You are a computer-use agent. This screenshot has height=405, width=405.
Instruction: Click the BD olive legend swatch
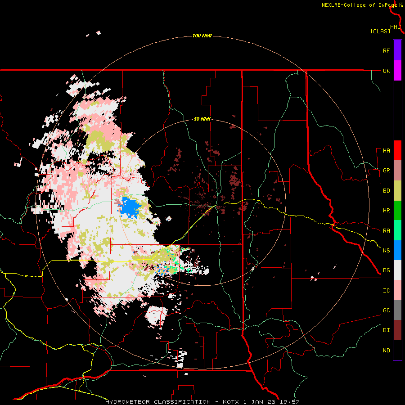(x=397, y=191)
